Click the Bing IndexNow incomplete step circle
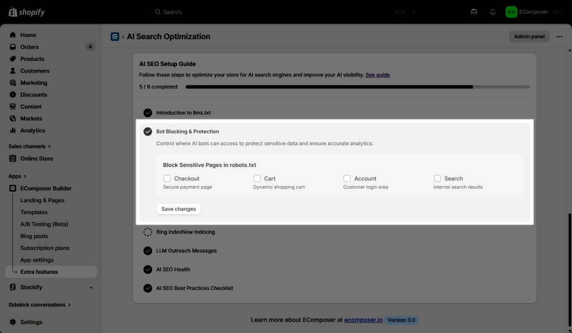Image resolution: width=572 pixels, height=333 pixels. pyautogui.click(x=147, y=232)
